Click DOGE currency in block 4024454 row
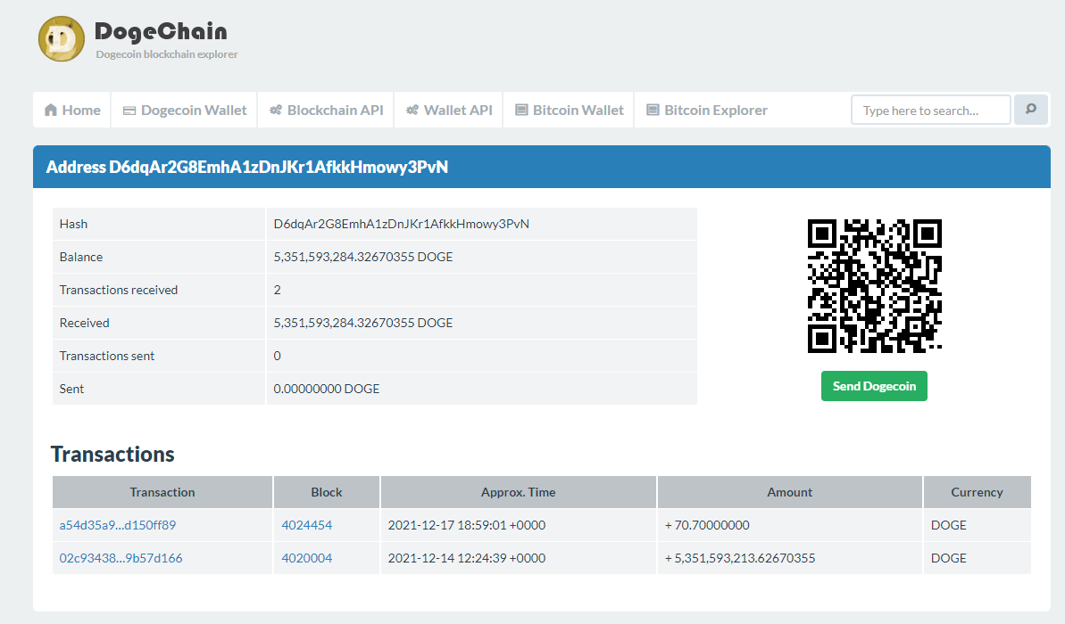 [x=949, y=525]
